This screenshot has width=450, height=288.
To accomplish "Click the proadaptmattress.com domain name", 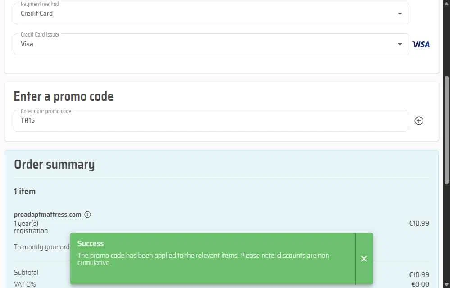I will pos(47,215).
